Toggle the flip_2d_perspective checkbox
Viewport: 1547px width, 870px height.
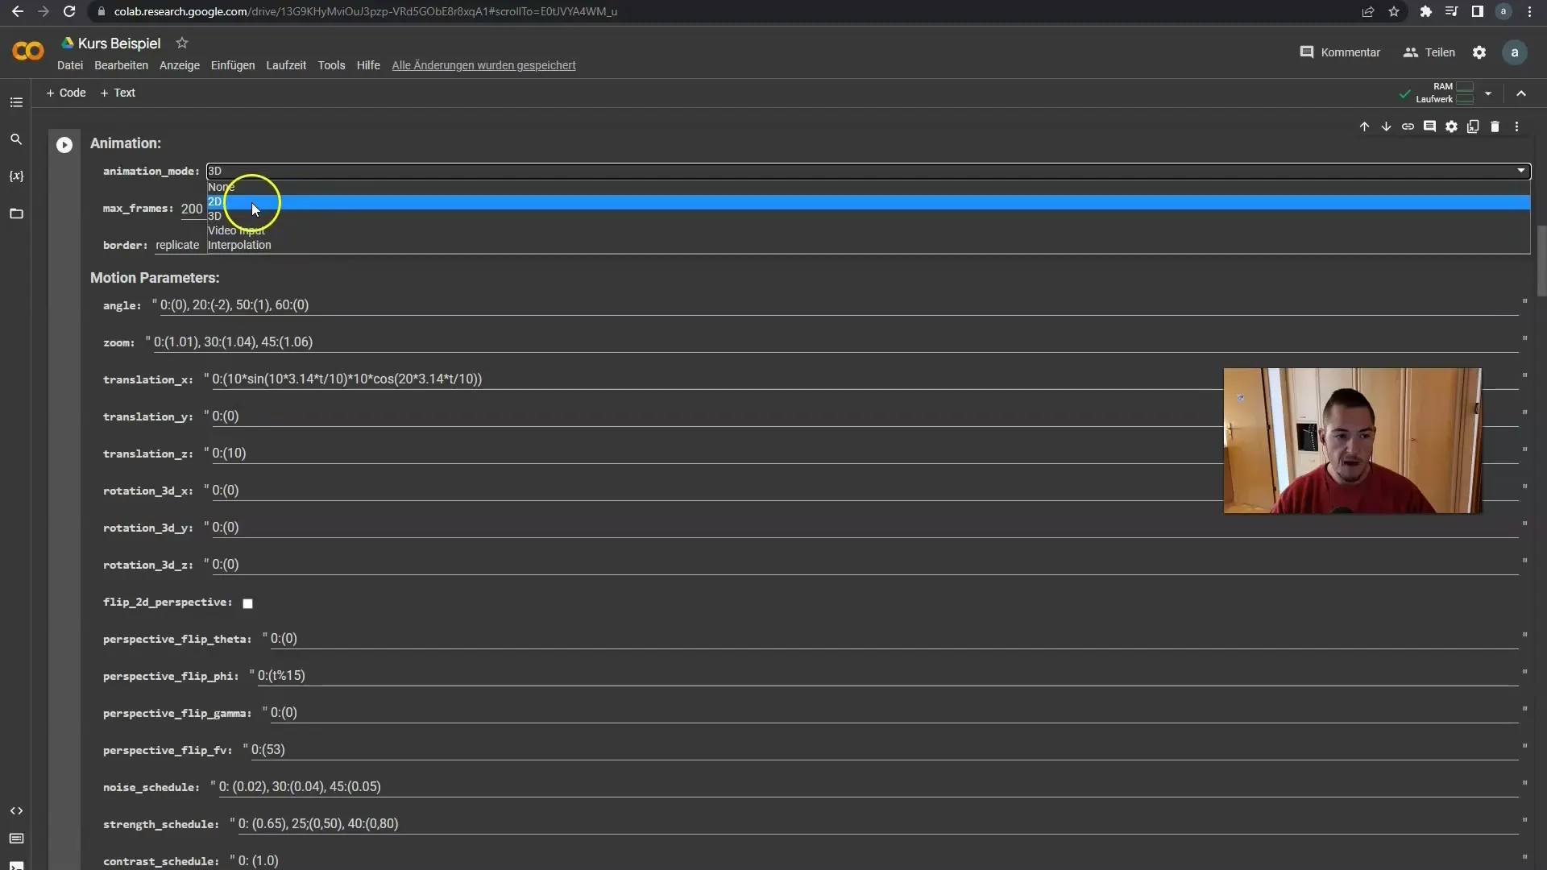[x=248, y=603]
